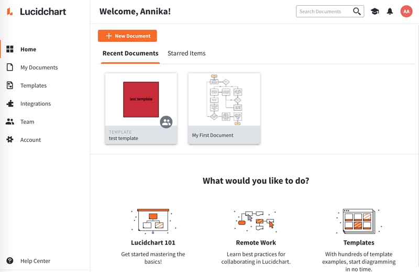
Task: Click the Account gear icon
Action: [x=9, y=140]
